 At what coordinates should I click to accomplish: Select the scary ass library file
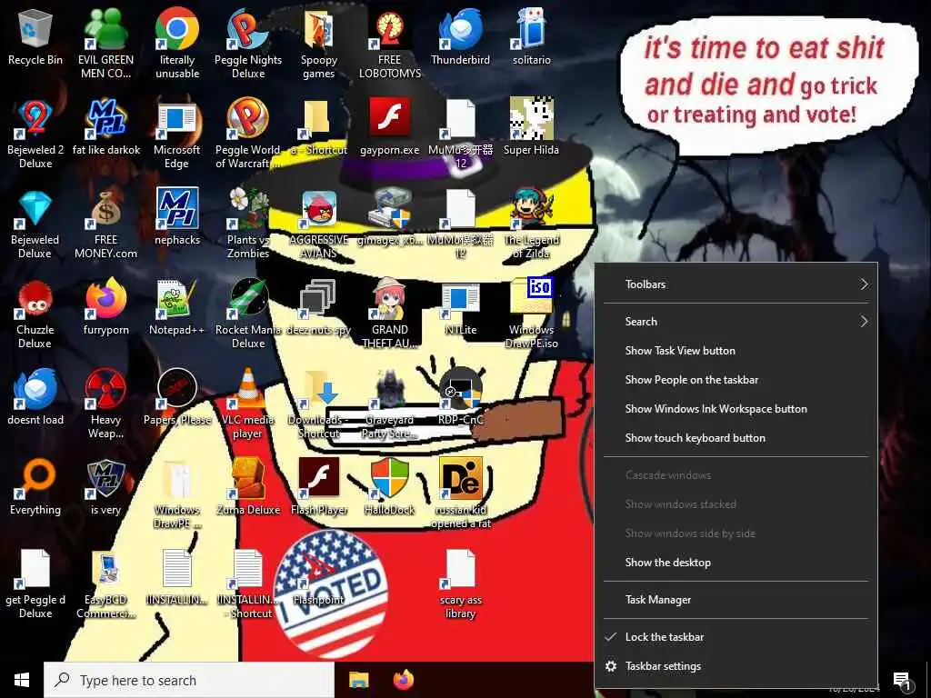point(461,569)
